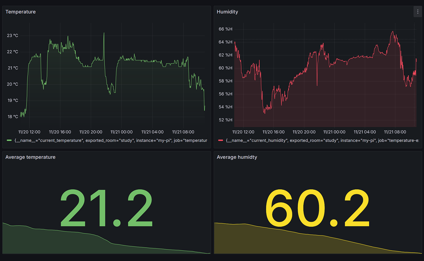Click the big green 21.2 stat value
The width and height of the screenshot is (424, 261).
[106, 206]
